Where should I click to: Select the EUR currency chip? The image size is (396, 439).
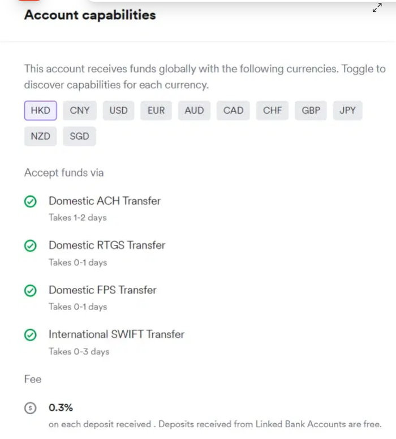click(x=156, y=110)
